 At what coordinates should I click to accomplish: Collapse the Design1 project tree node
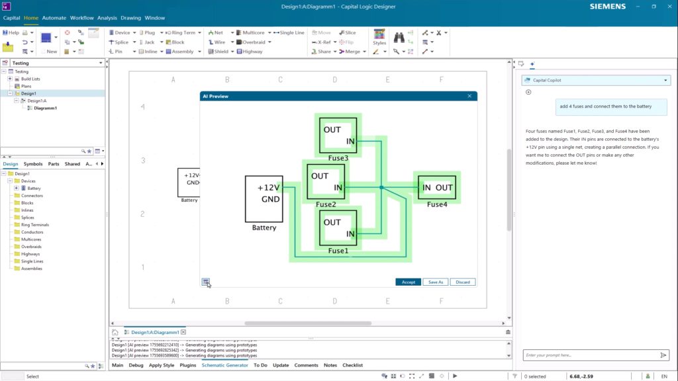10,93
